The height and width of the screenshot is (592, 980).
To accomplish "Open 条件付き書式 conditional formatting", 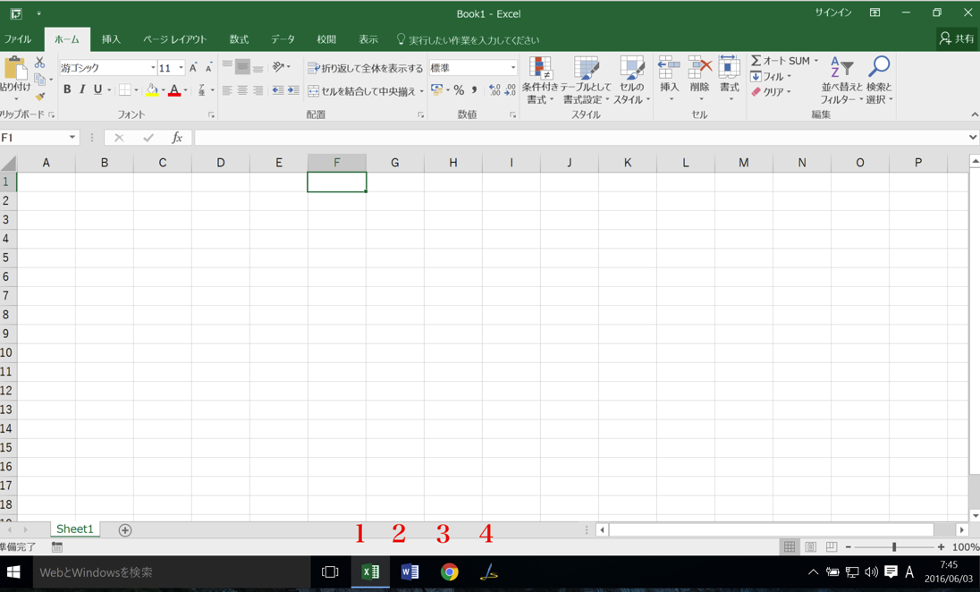I will point(540,80).
